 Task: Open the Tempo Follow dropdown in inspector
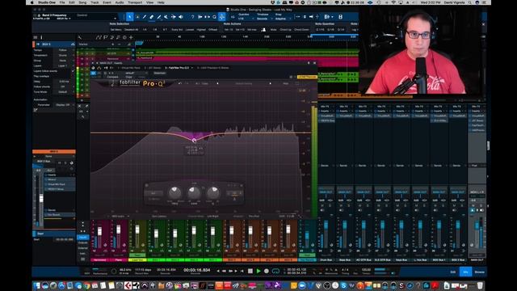[x=65, y=50]
